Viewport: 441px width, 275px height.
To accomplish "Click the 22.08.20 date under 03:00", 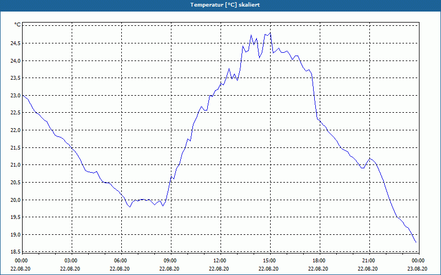I will [70, 268].
